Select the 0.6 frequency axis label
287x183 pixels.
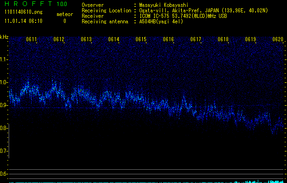point(4,174)
